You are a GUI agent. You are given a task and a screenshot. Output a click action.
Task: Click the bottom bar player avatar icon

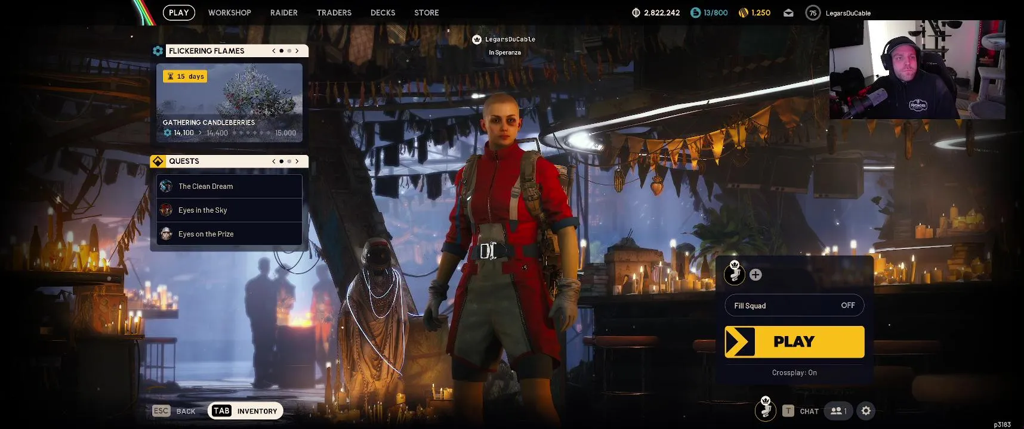766,409
